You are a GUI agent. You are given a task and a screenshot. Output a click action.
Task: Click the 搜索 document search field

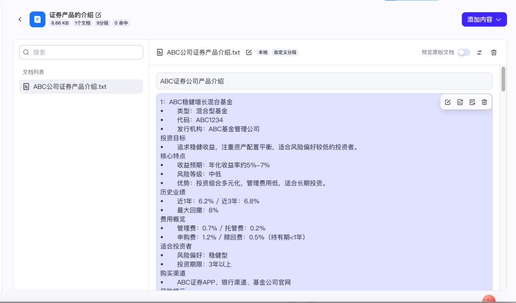coord(81,52)
